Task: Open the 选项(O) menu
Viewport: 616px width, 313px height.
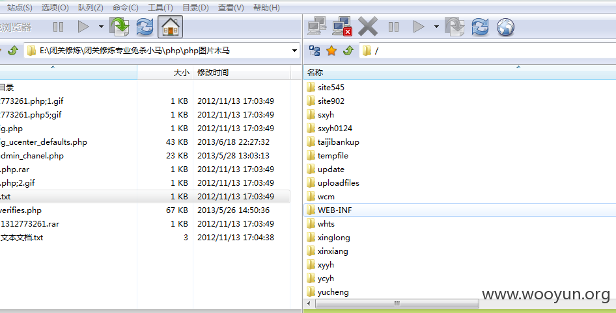Action: pyautogui.click(x=55, y=7)
